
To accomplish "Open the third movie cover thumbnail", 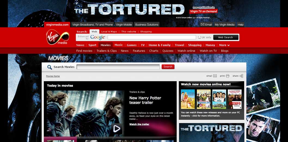I will pyautogui.click(x=219, y=99).
